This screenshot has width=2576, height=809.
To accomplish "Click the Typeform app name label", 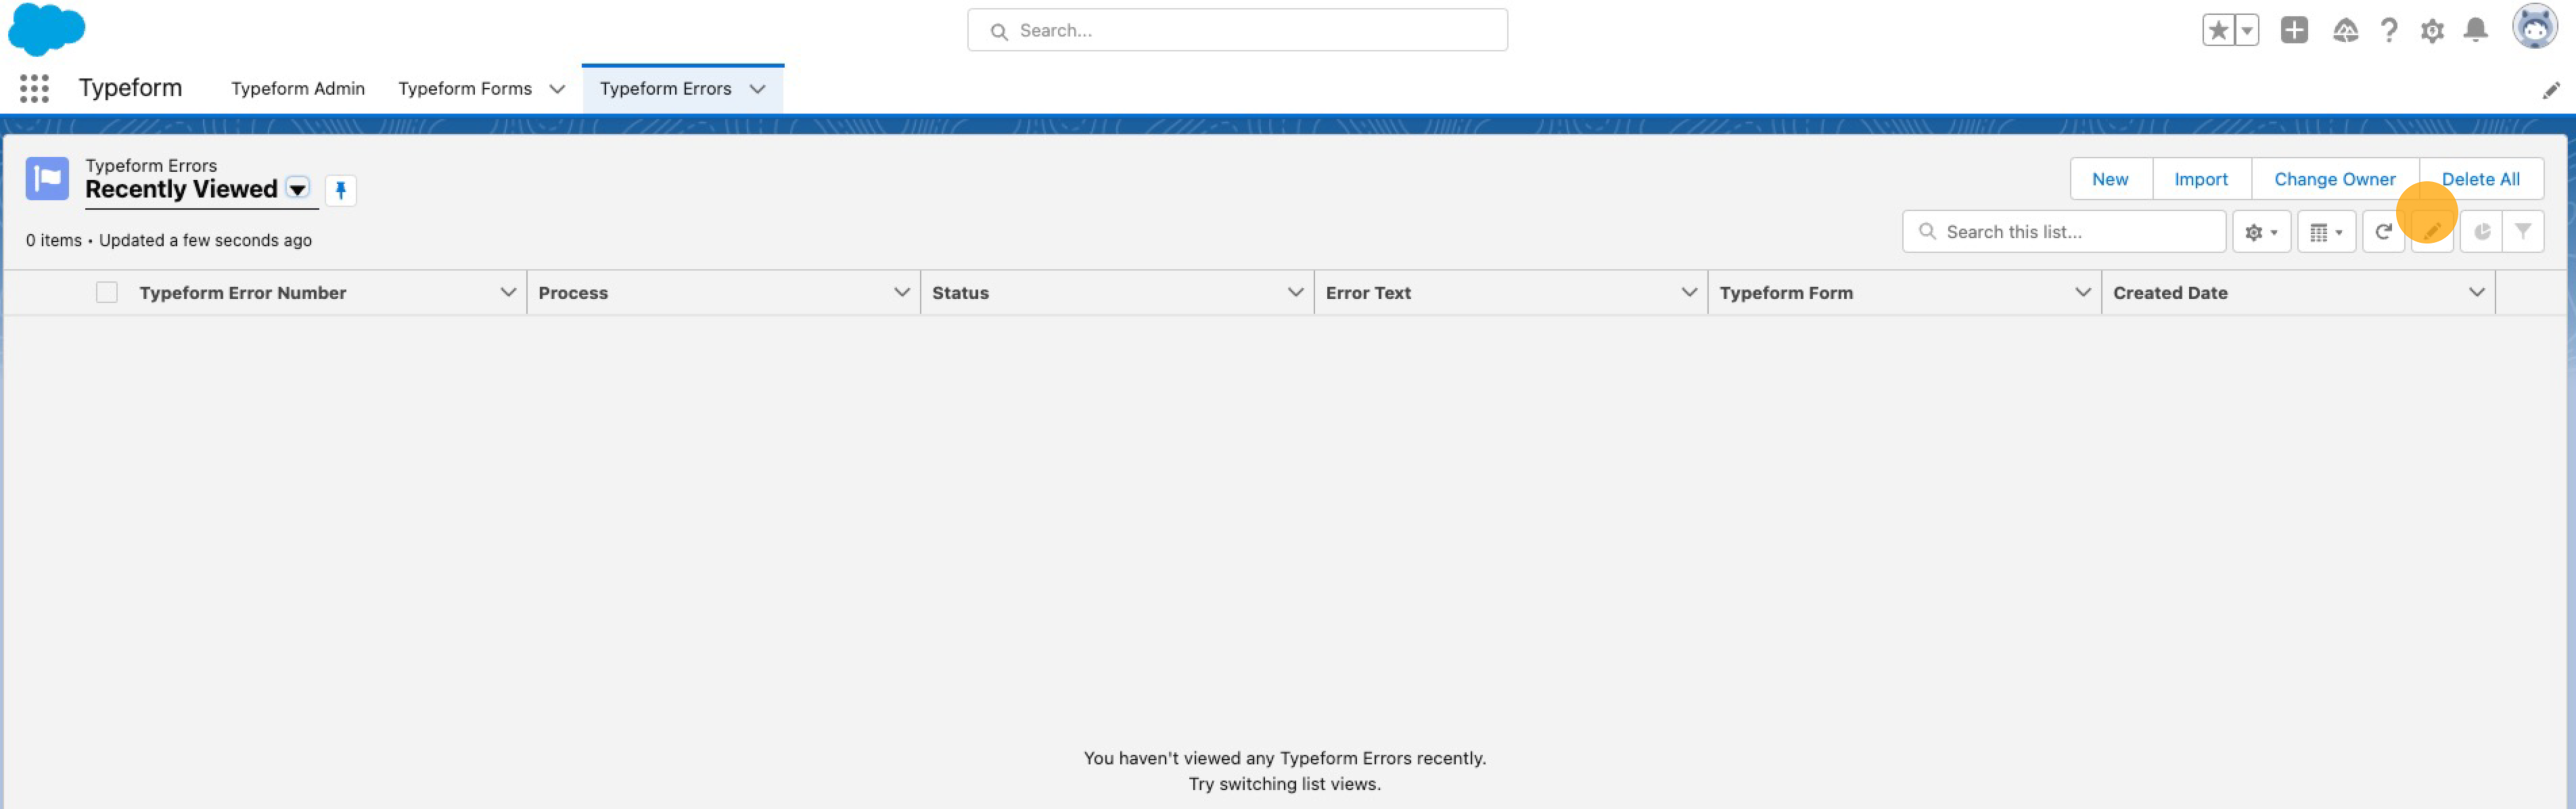I will point(131,89).
